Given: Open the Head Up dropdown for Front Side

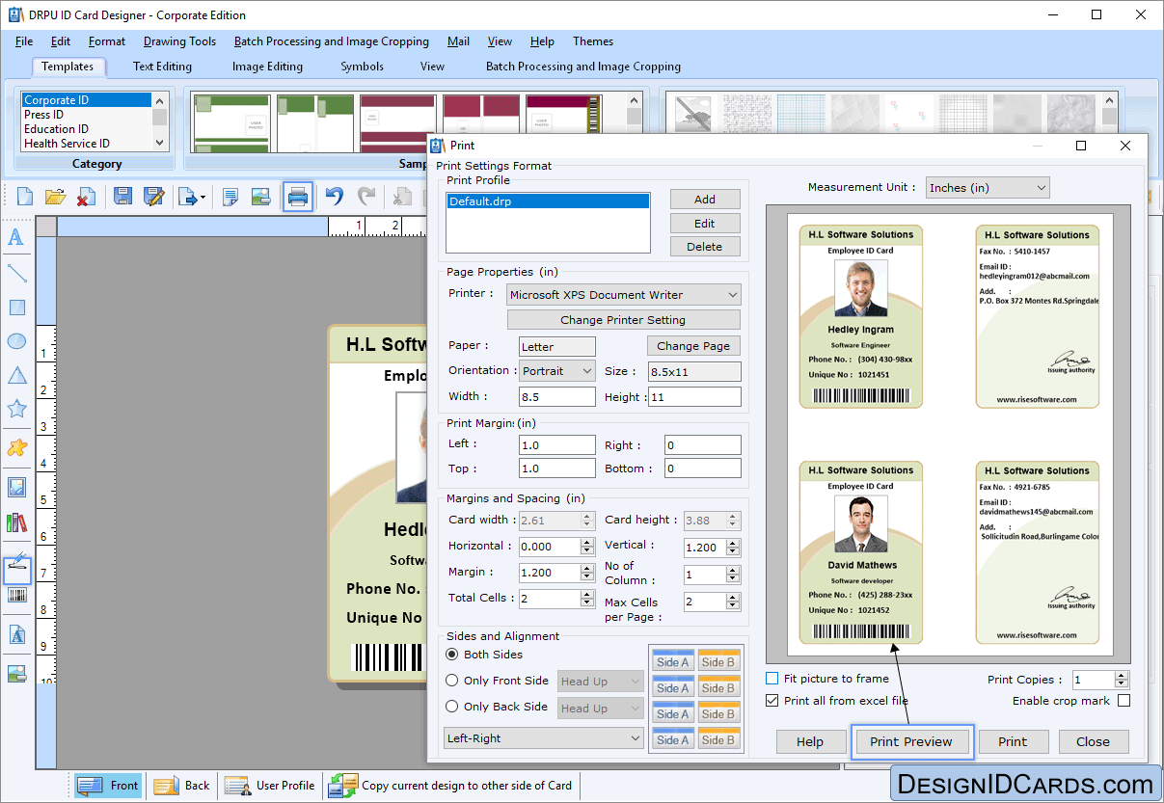Looking at the screenshot, I should (x=601, y=682).
